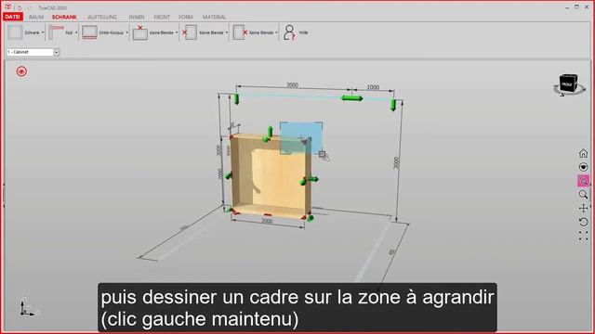Go to the FORM tab
The image size is (595, 334).
[x=186, y=17]
